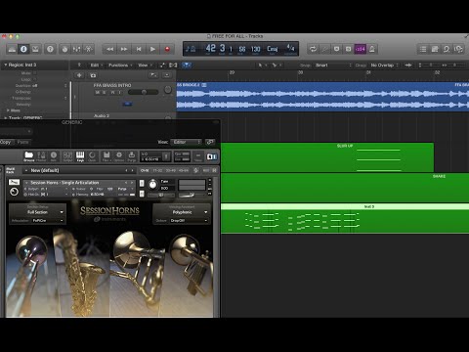Toggle the Metronome click button
This screenshot has height=352, width=469.
click(x=372, y=49)
